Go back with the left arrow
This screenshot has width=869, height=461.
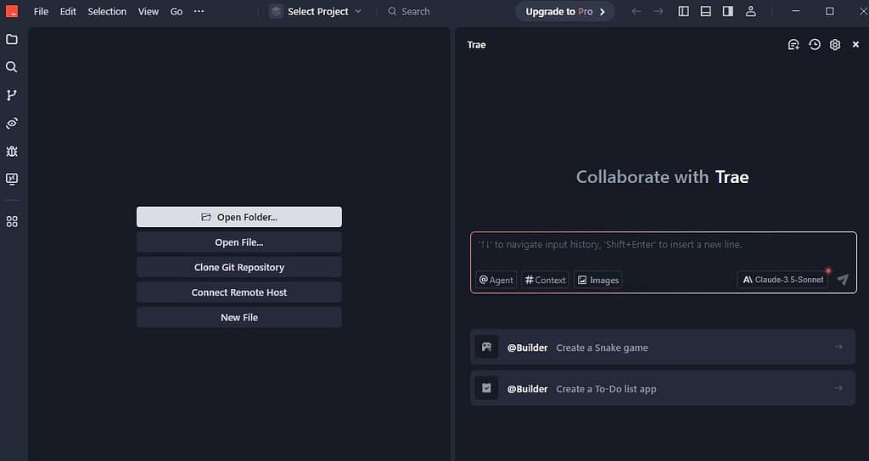636,11
